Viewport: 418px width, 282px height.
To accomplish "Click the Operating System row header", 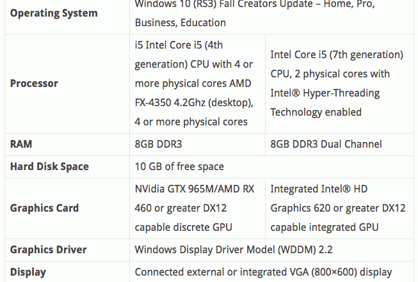I will tap(54, 13).
